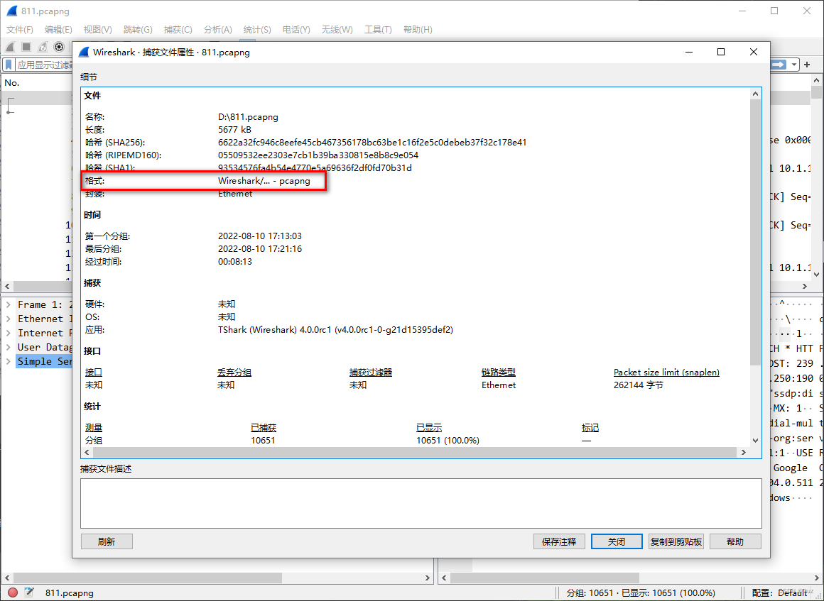Image resolution: width=824 pixels, height=601 pixels.
Task: Click the 刷新 button
Action: (107, 541)
